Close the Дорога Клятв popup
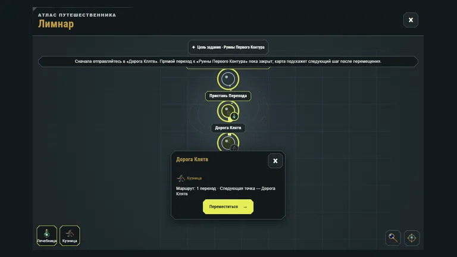This screenshot has width=457, height=257. coord(275,161)
